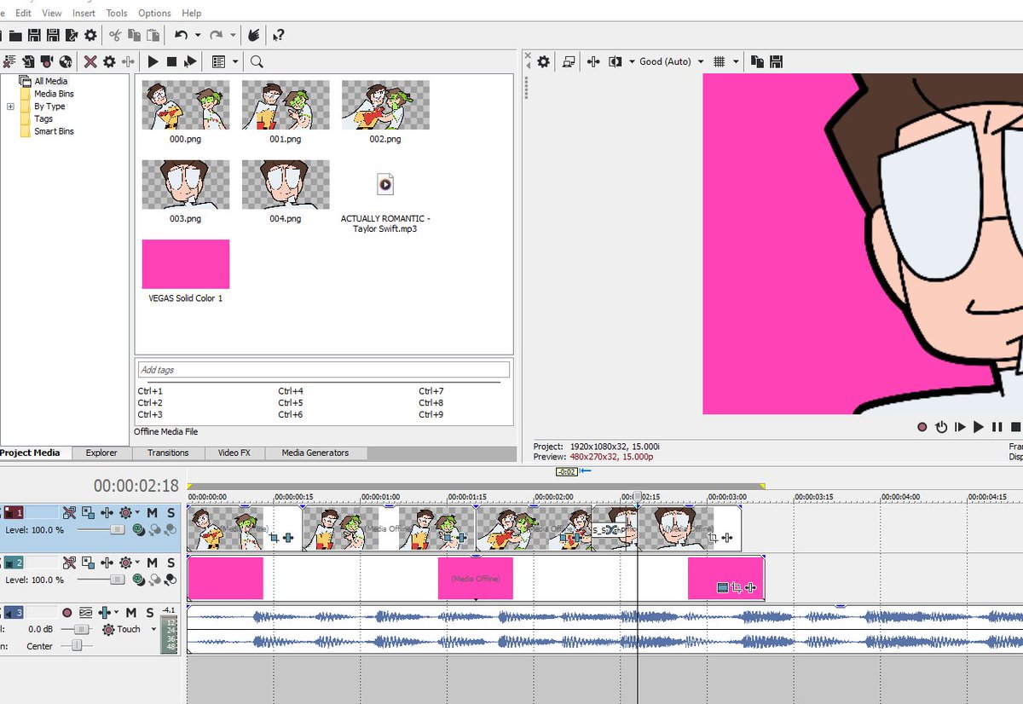The height and width of the screenshot is (704, 1023).
Task: Click the Redo arrow icon
Action: click(x=216, y=35)
